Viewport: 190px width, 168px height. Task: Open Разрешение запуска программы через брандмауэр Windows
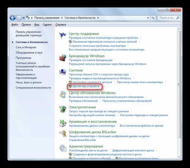(x=108, y=64)
